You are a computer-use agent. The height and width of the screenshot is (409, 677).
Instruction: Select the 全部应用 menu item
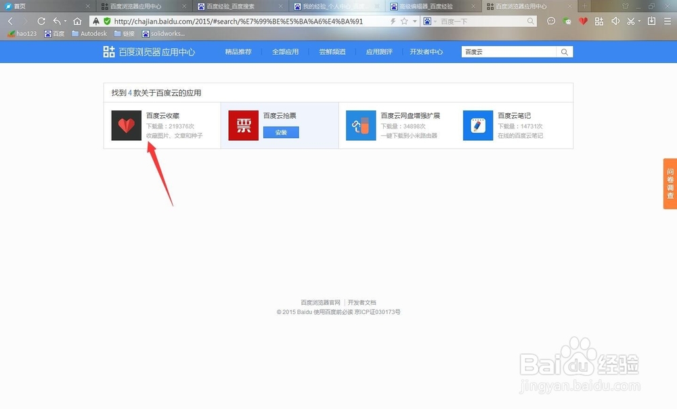coord(285,51)
